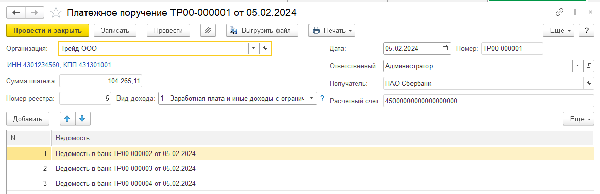The width and height of the screenshot is (600, 194).
Task: Click into the Дата input field
Action: [x=412, y=48]
